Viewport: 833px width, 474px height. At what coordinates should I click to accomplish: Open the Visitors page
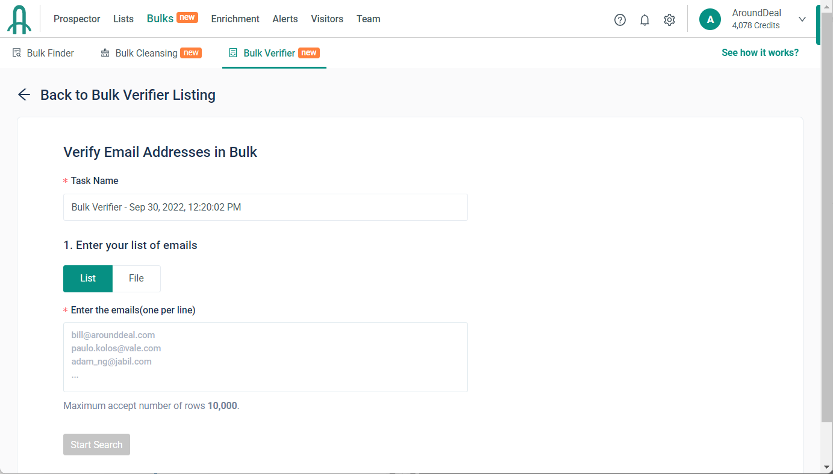pyautogui.click(x=327, y=19)
